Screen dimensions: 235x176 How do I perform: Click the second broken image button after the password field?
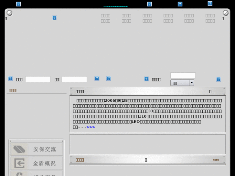pyautogui.click(x=109, y=78)
